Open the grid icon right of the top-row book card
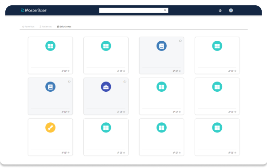267x168 pixels. (217, 46)
